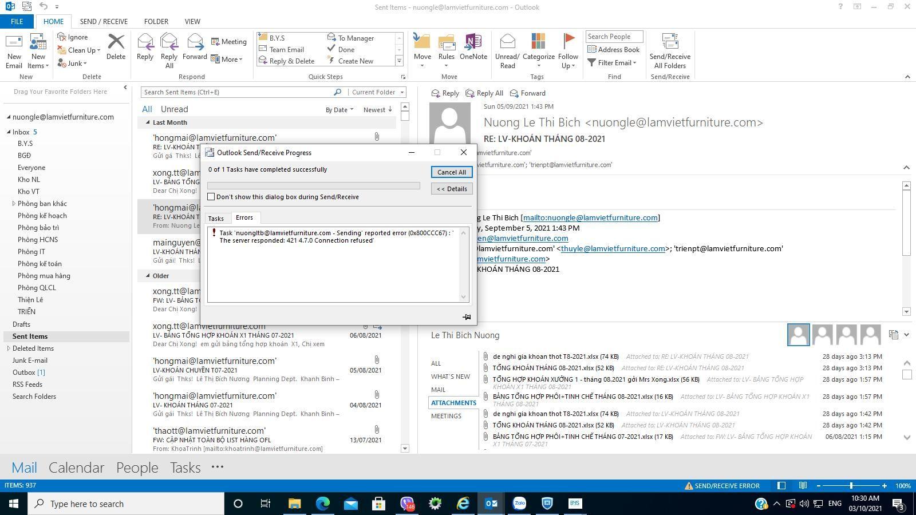Image resolution: width=916 pixels, height=515 pixels.
Task: Click the zoom out minus button
Action: [818, 486]
